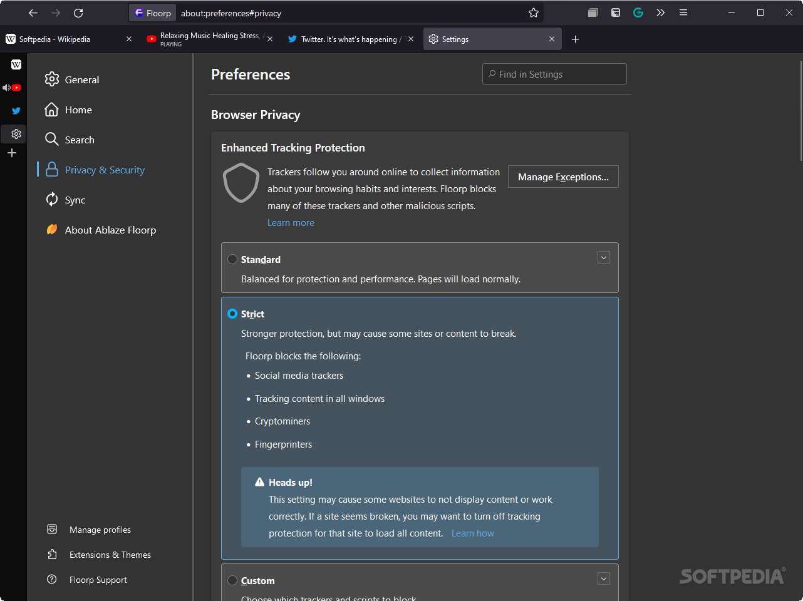Image resolution: width=803 pixels, height=601 pixels.
Task: Click Manage profiles
Action: pos(89,530)
